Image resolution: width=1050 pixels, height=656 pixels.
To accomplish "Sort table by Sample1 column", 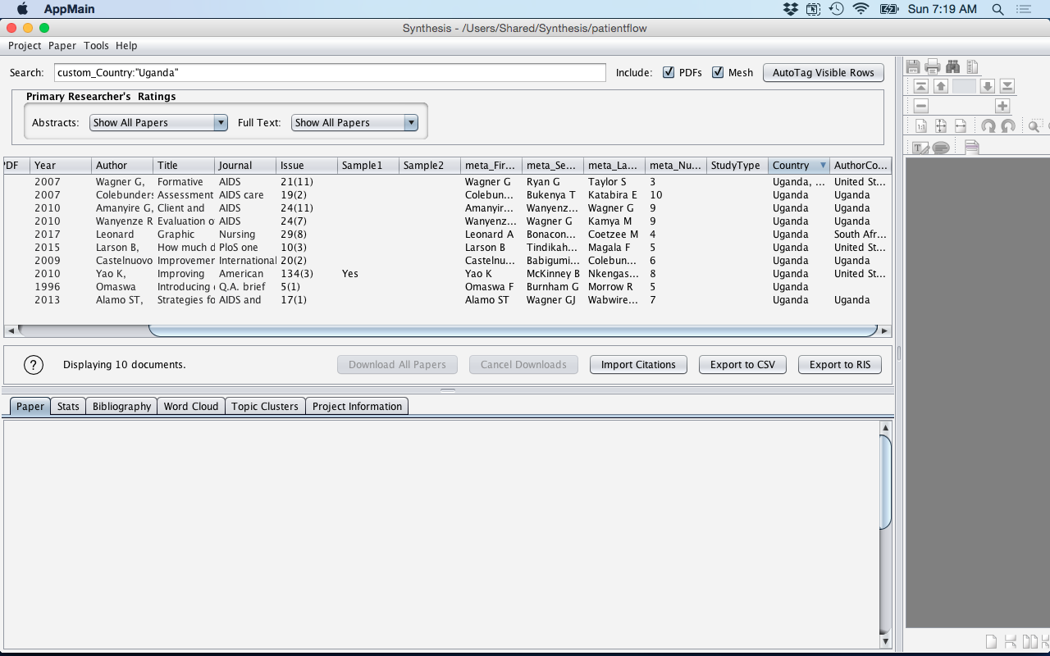I will [368, 165].
